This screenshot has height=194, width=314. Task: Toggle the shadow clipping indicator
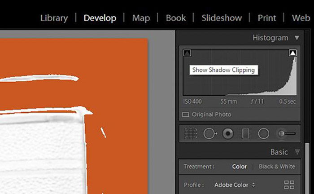coord(188,53)
